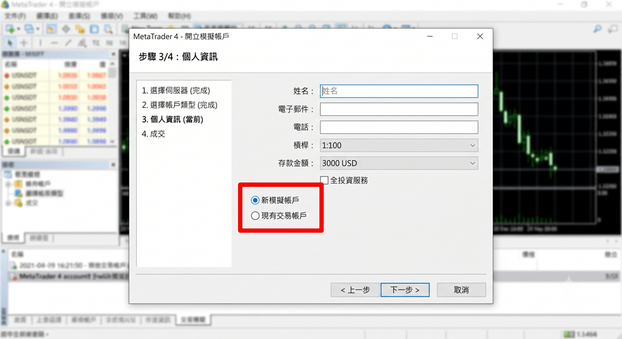Image resolution: width=622 pixels, height=339 pixels.
Task: Click into the 電話 field
Action: (399, 128)
